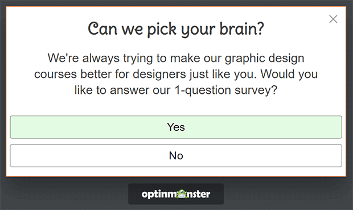Click the "1-question survey" phrase
353x210 pixels.
(x=225, y=90)
